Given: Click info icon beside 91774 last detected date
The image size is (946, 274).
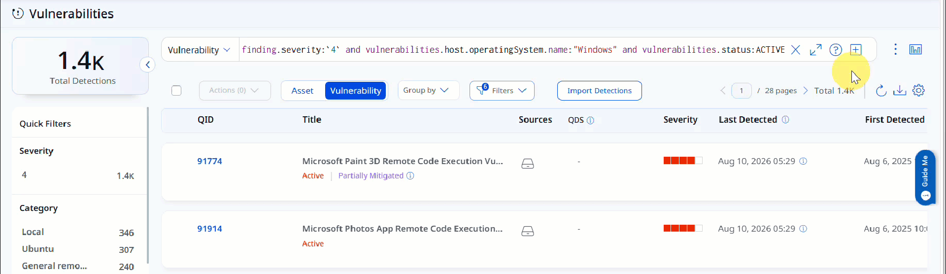Looking at the screenshot, I should [x=803, y=161].
